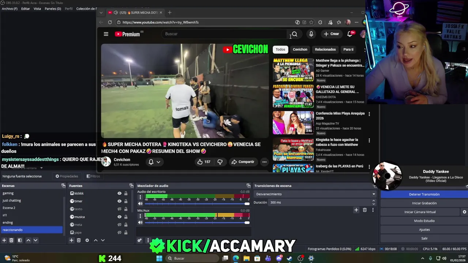The height and width of the screenshot is (263, 468).
Task: Open virtual camera settings gear
Action: 464,212
